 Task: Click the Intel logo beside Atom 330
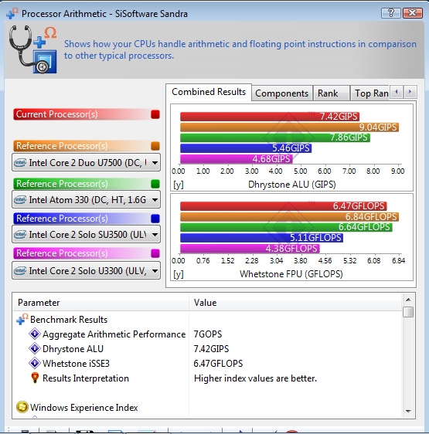pyautogui.click(x=20, y=199)
